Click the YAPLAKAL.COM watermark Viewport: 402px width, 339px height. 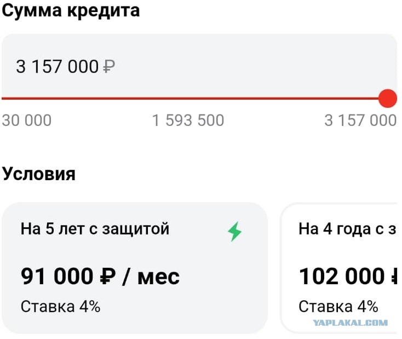tap(350, 323)
